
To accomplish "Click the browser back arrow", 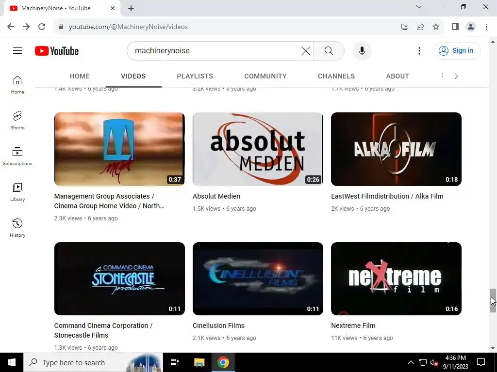I will point(11,27).
